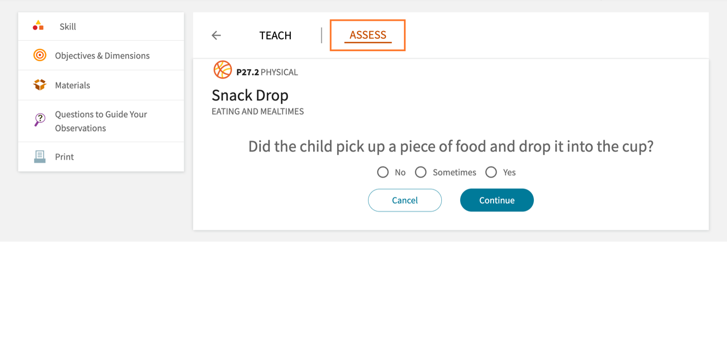Open the ASSESS tab
The height and width of the screenshot is (348, 727).
coord(368,35)
